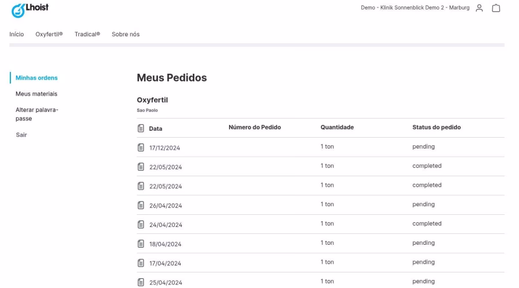Screen dimensions: 519x288
Task: Open the Tradical® menu item
Action: 87,35
